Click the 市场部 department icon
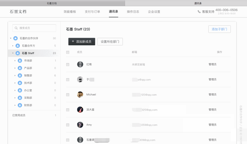Viewport: 247px width, 144px height. (20, 61)
